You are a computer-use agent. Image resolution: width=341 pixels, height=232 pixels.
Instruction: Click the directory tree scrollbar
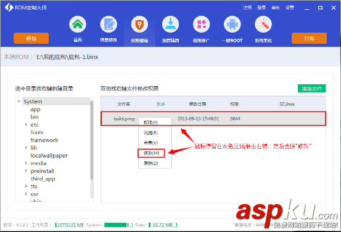[x=92, y=140]
